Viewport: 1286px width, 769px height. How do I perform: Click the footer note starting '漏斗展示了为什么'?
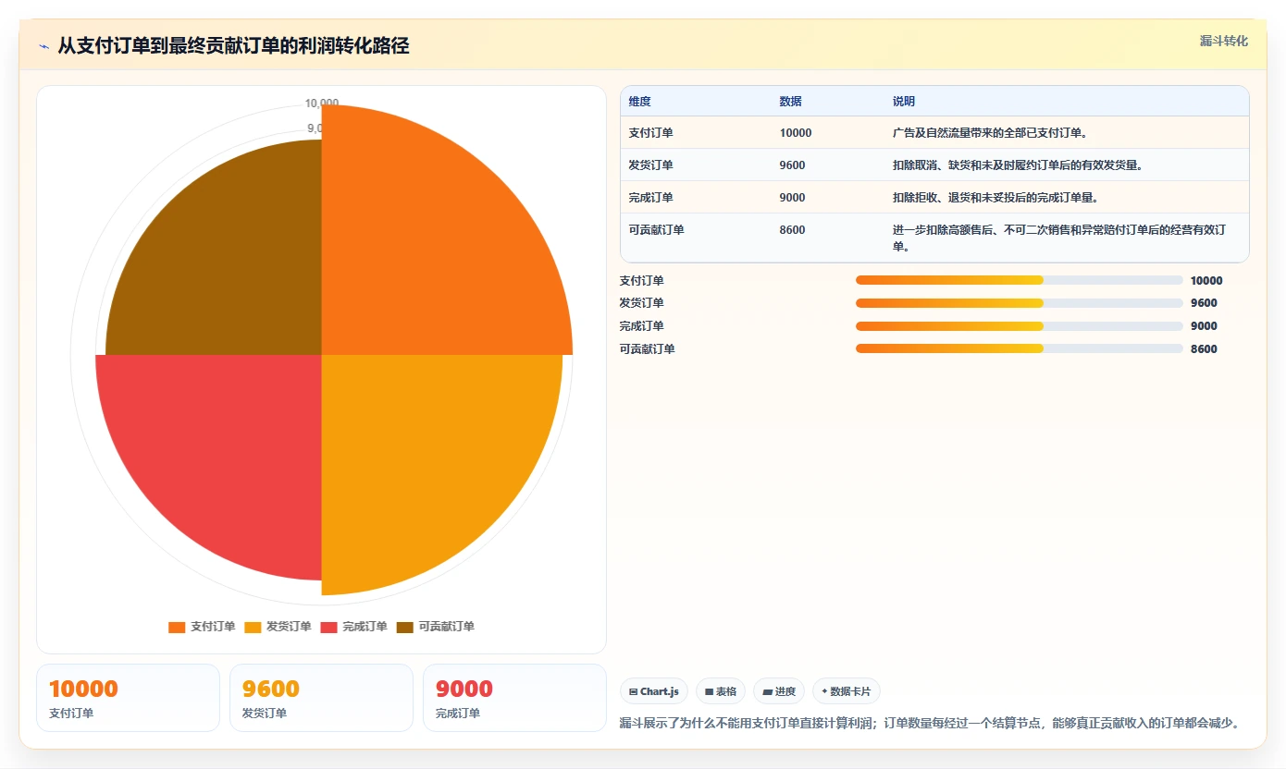pyautogui.click(x=929, y=723)
